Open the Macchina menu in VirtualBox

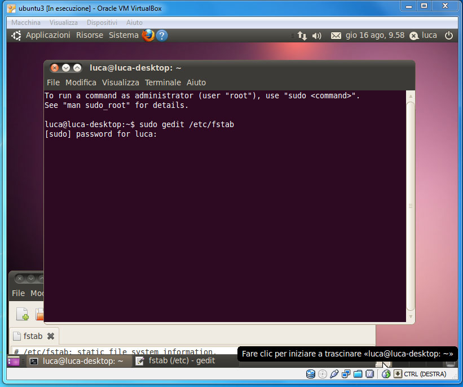tap(26, 23)
